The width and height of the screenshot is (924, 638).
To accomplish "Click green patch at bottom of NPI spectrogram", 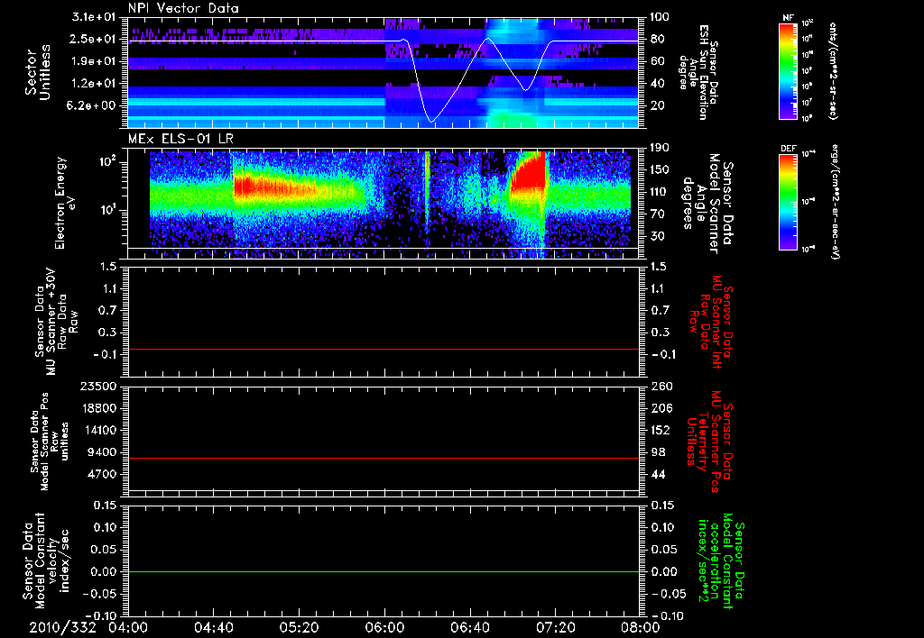I will pos(512,120).
